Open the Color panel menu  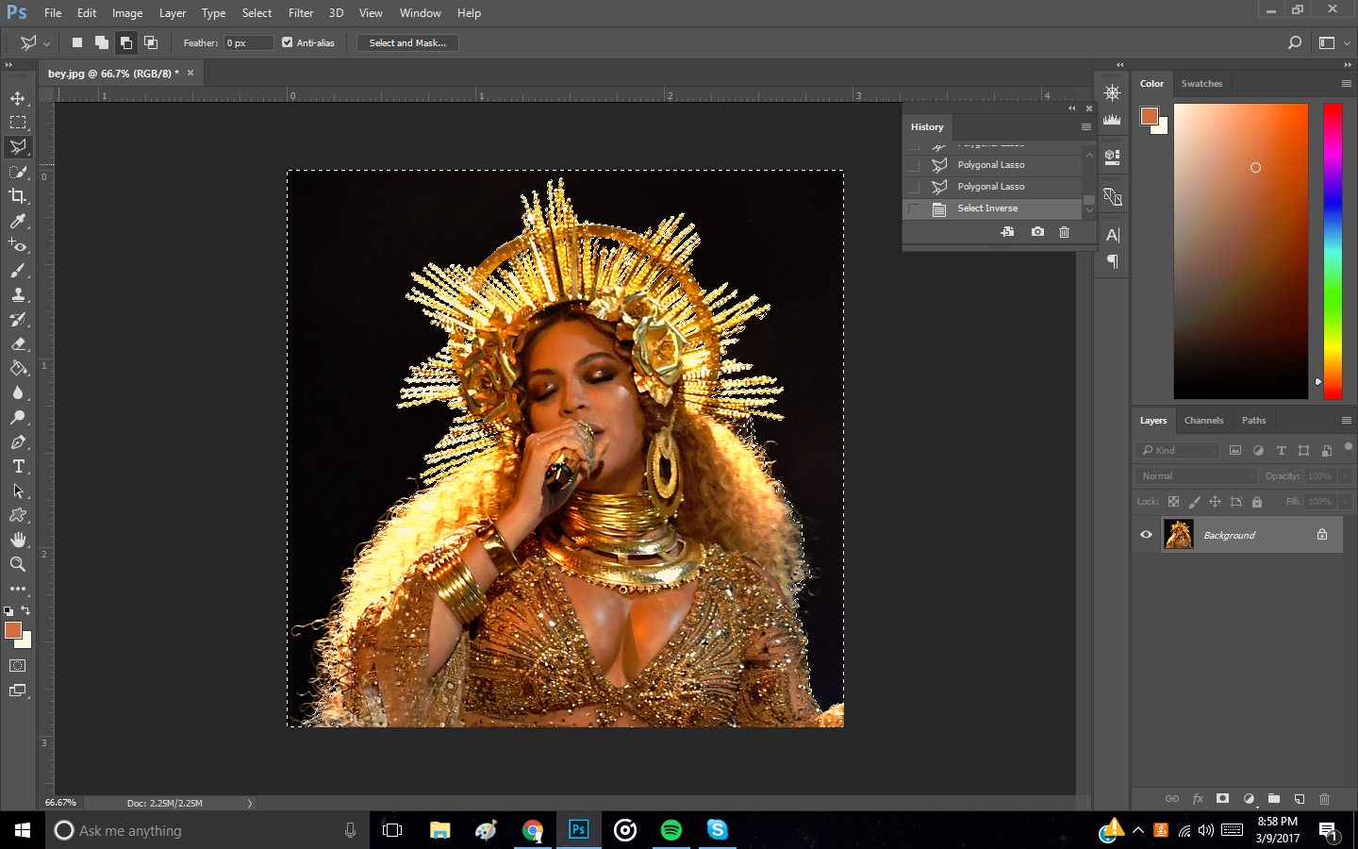pos(1347,83)
